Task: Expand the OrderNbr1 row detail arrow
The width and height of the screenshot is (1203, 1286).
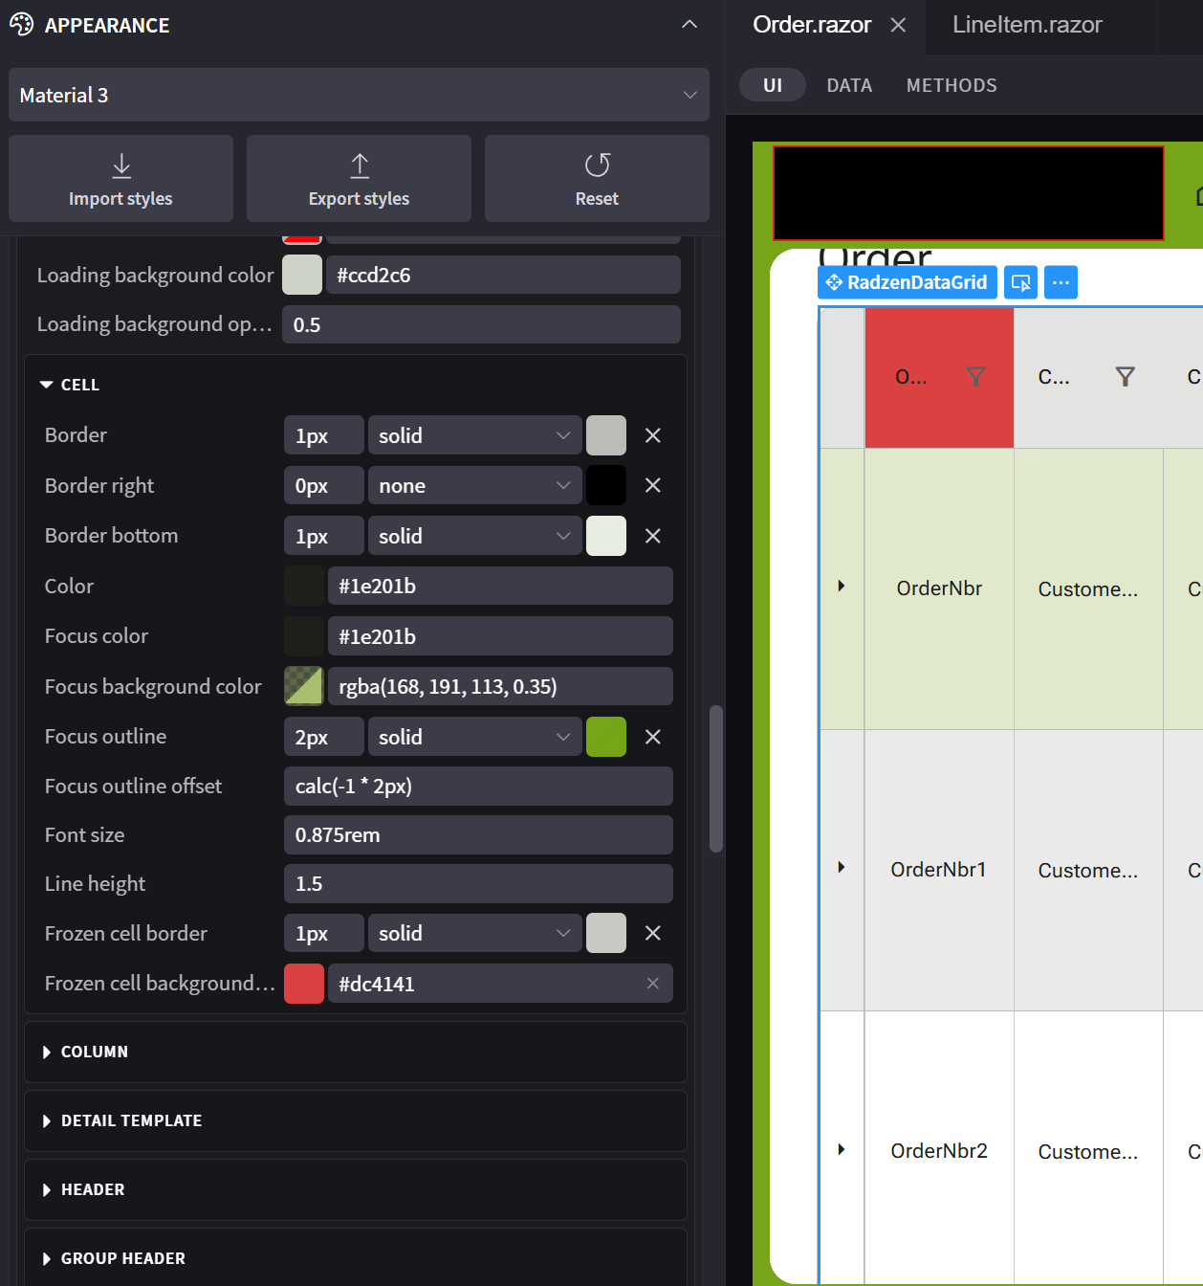Action: pos(842,868)
